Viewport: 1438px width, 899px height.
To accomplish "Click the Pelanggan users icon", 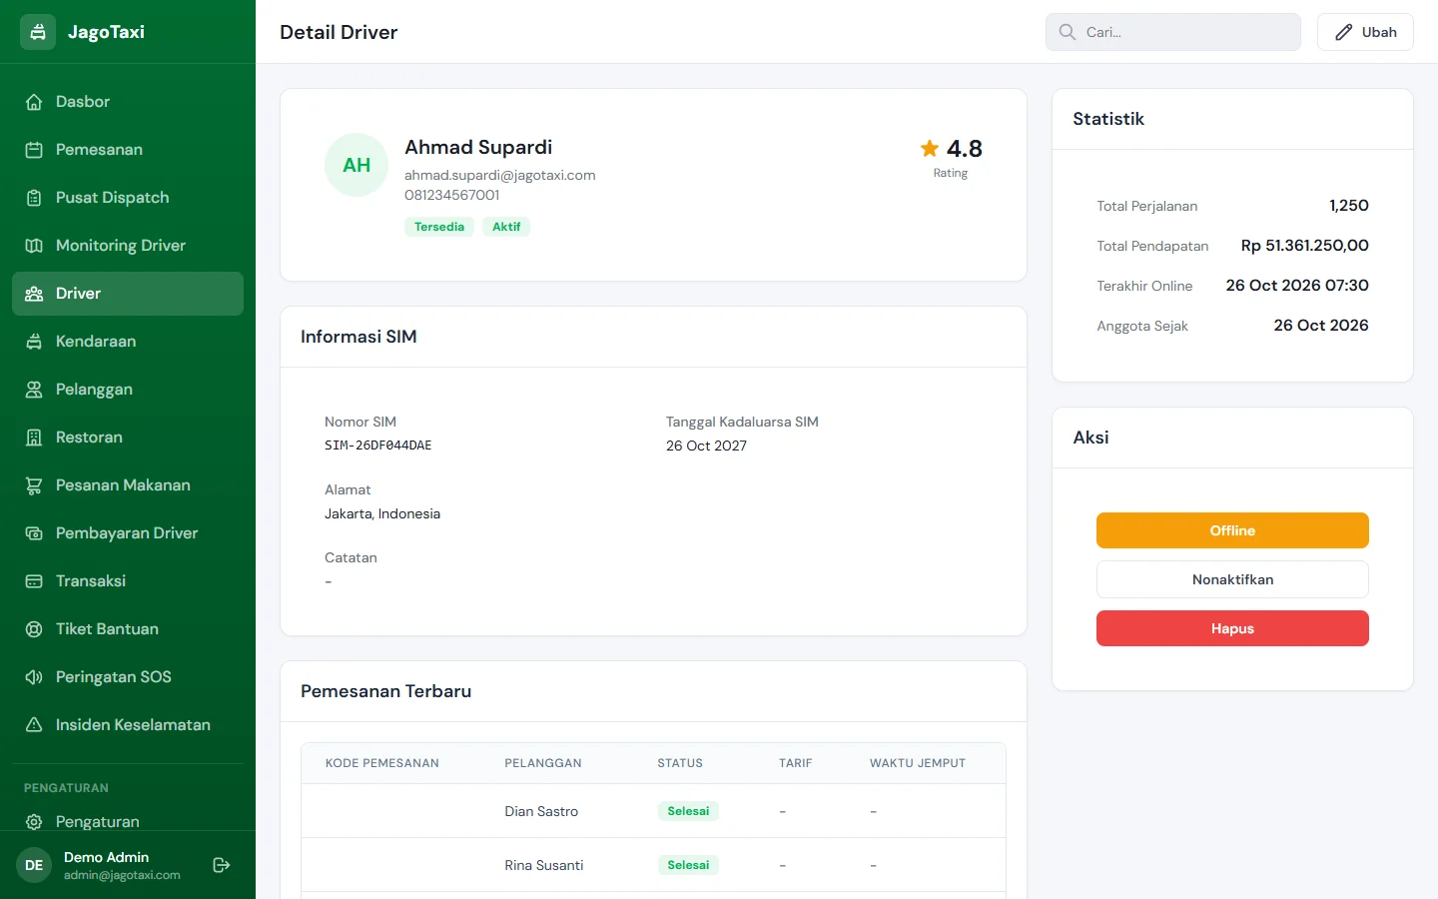I will click(x=34, y=390).
